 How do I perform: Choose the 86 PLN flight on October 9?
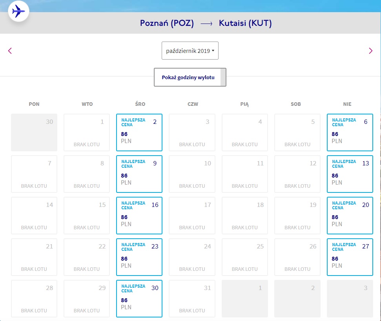tap(139, 174)
